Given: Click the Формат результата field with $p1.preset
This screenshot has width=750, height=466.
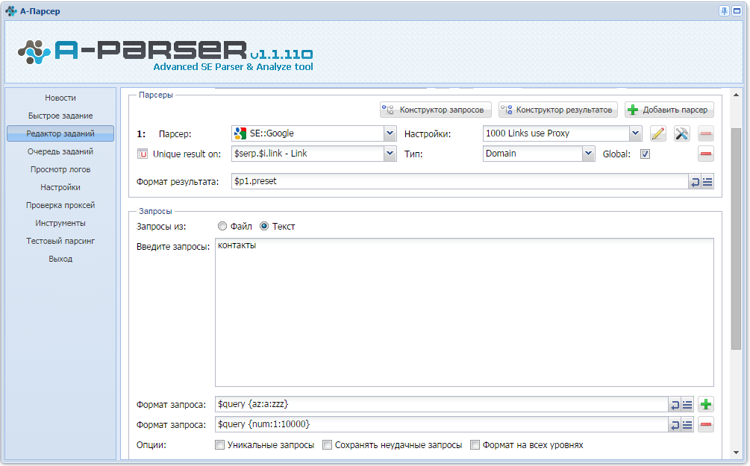Looking at the screenshot, I should (x=460, y=182).
